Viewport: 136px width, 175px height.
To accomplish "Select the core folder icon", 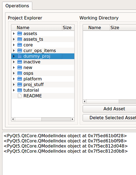I will point(20,45).
